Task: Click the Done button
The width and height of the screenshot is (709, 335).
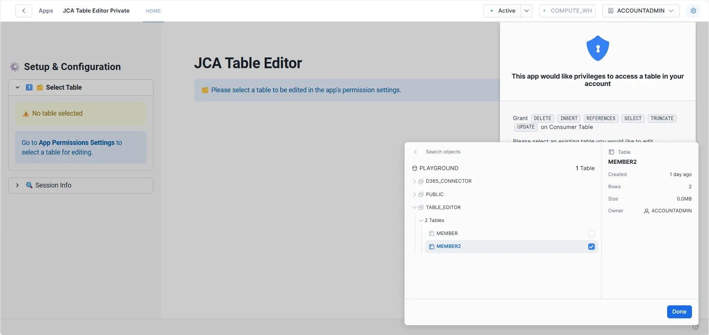Action: pyautogui.click(x=679, y=312)
